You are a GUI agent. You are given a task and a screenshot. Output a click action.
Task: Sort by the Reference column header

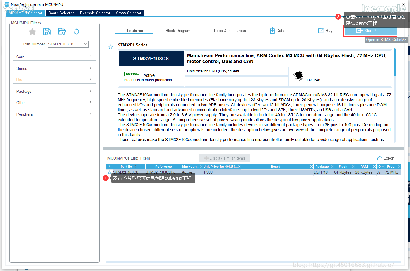pyautogui.click(x=163, y=167)
